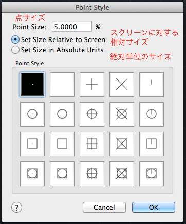Enable Set Size Relative to Screen
The image size is (186, 224).
58,40
